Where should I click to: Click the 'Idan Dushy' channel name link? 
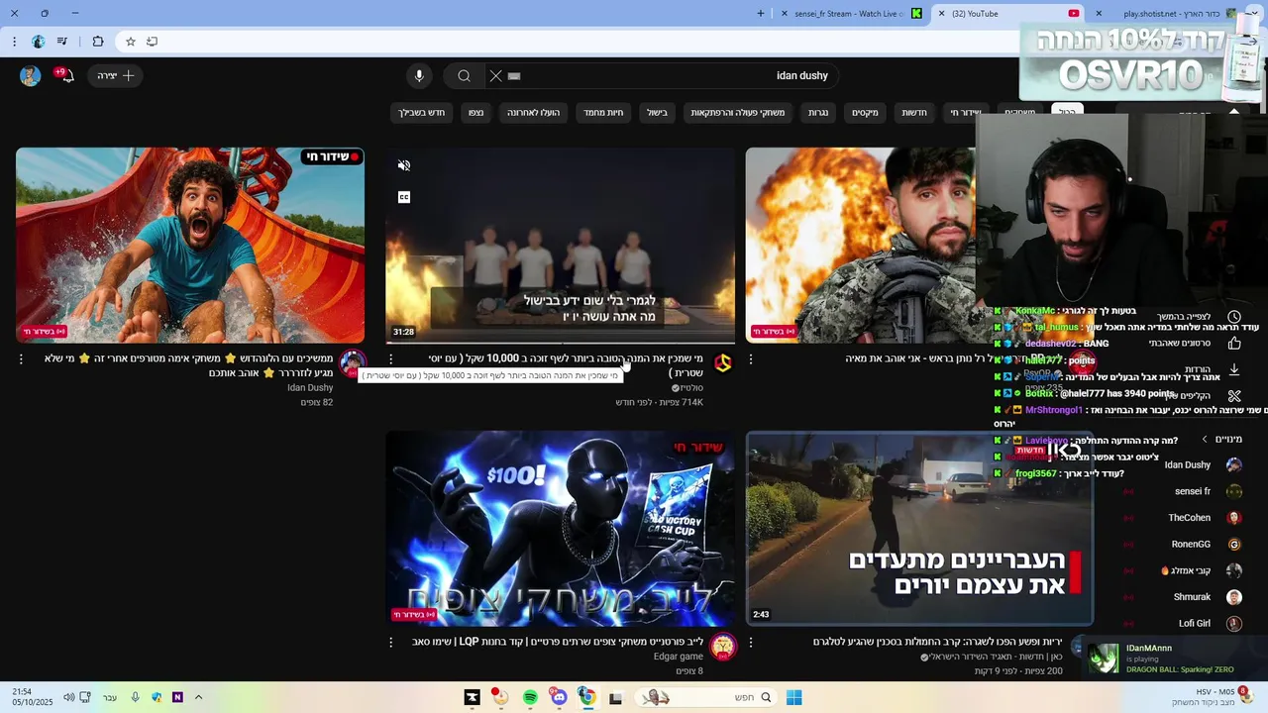tap(310, 388)
